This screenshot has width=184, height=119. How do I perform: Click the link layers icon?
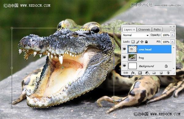[x=126, y=73]
